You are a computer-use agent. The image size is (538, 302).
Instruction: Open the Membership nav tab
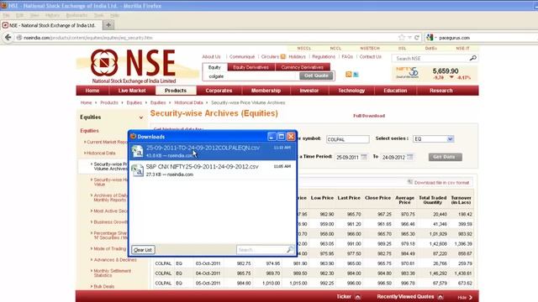click(266, 91)
